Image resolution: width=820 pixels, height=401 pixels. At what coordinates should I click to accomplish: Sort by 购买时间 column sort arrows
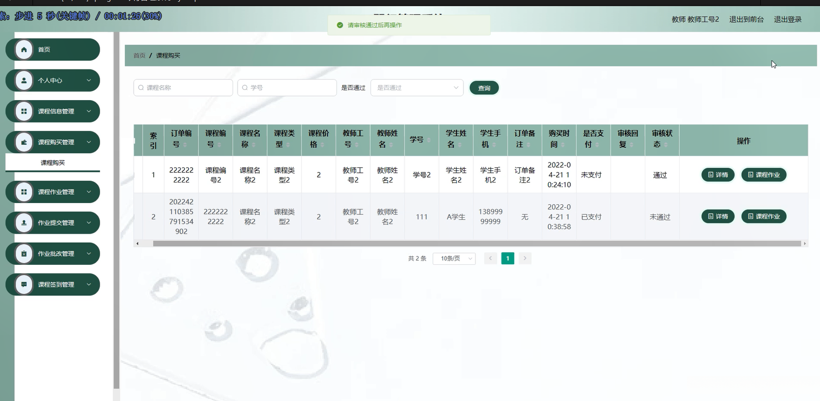tap(562, 145)
